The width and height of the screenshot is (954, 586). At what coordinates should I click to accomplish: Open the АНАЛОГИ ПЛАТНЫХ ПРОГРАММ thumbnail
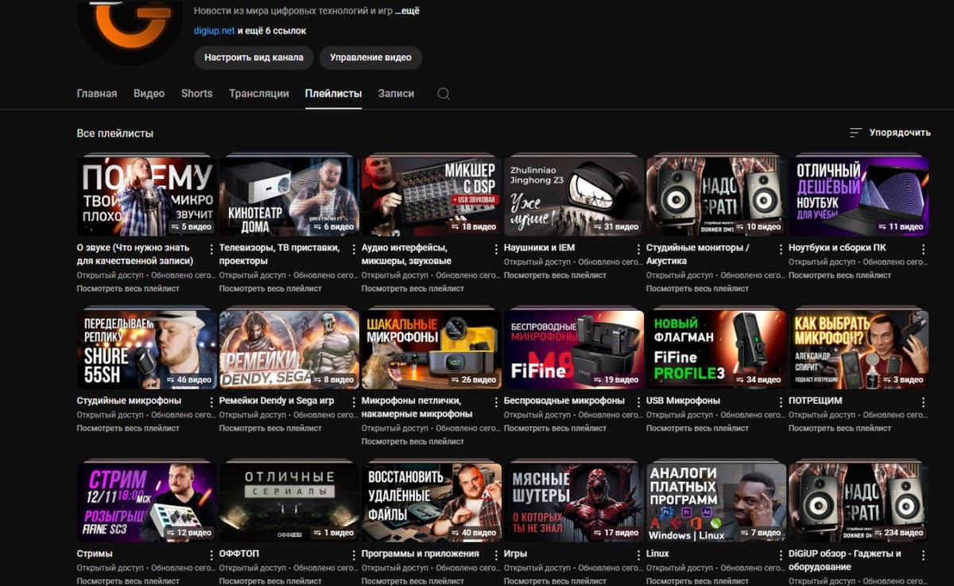pyautogui.click(x=715, y=502)
